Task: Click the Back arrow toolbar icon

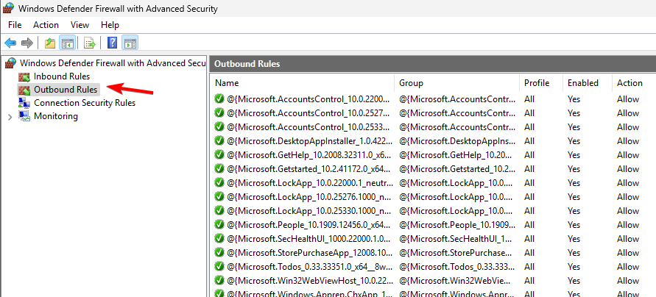Action: (x=10, y=43)
